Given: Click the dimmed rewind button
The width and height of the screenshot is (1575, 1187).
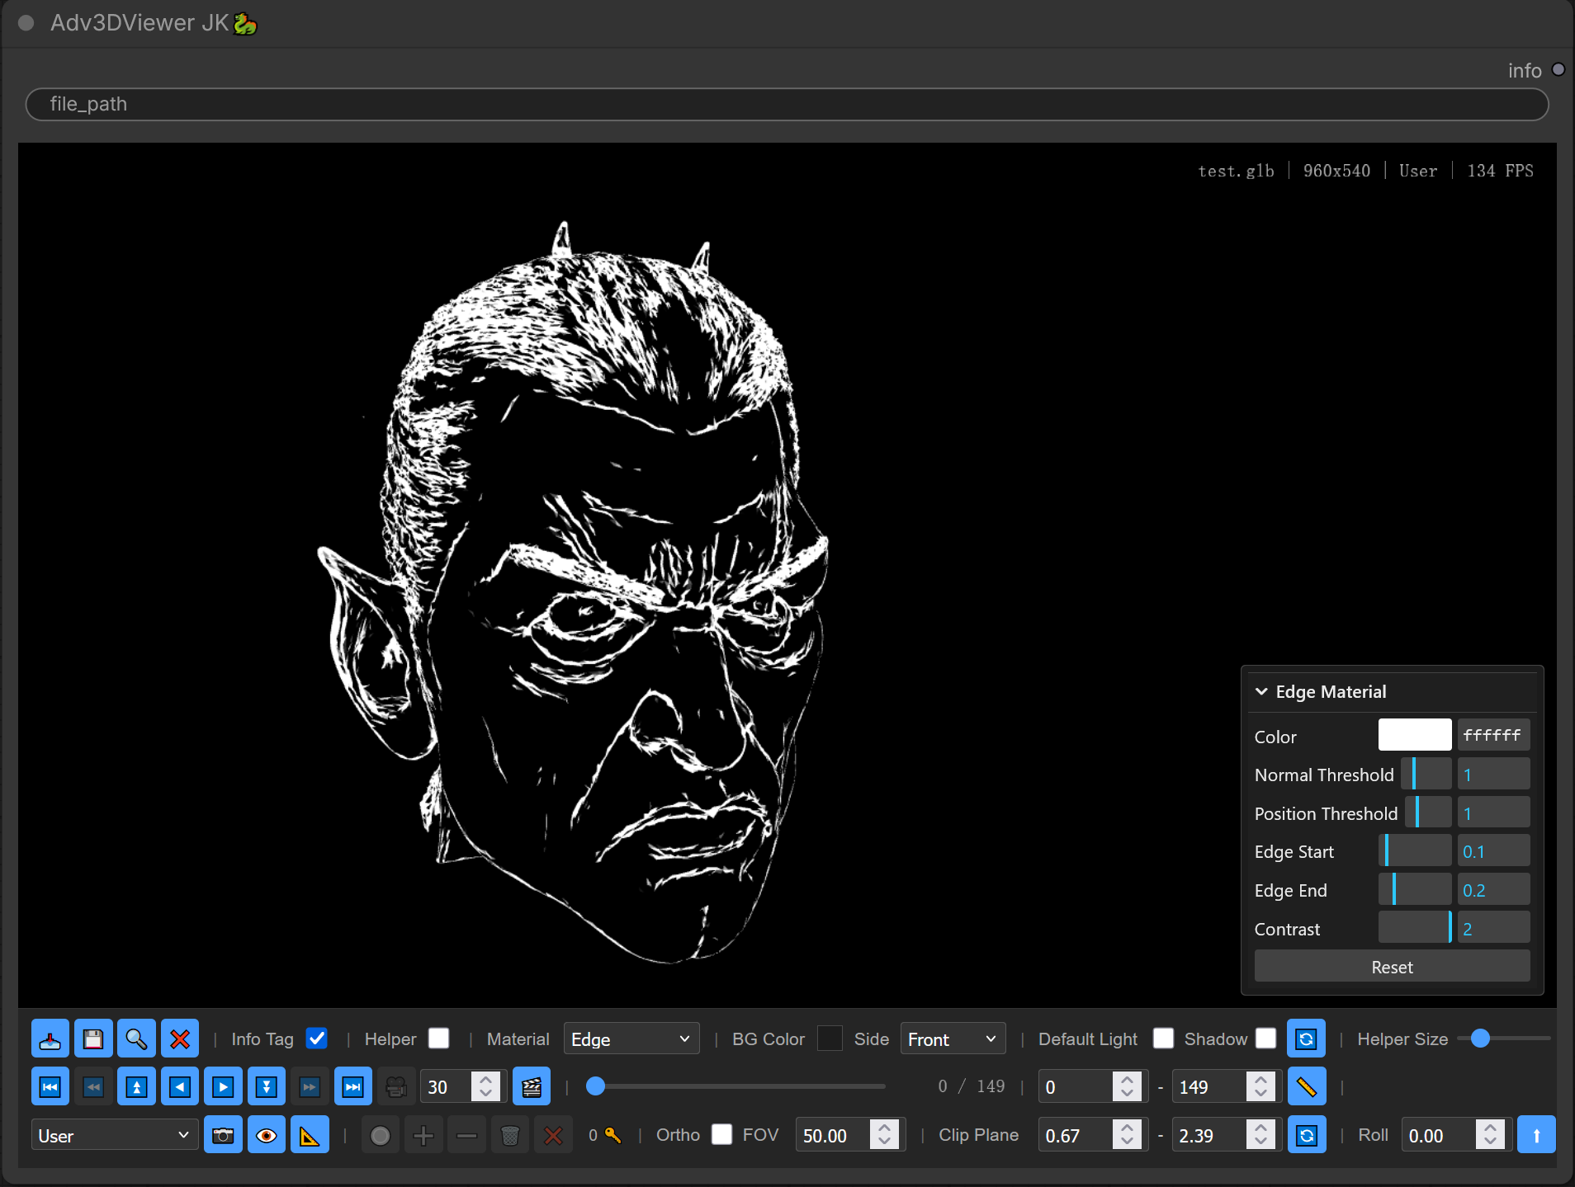Looking at the screenshot, I should tap(93, 1087).
